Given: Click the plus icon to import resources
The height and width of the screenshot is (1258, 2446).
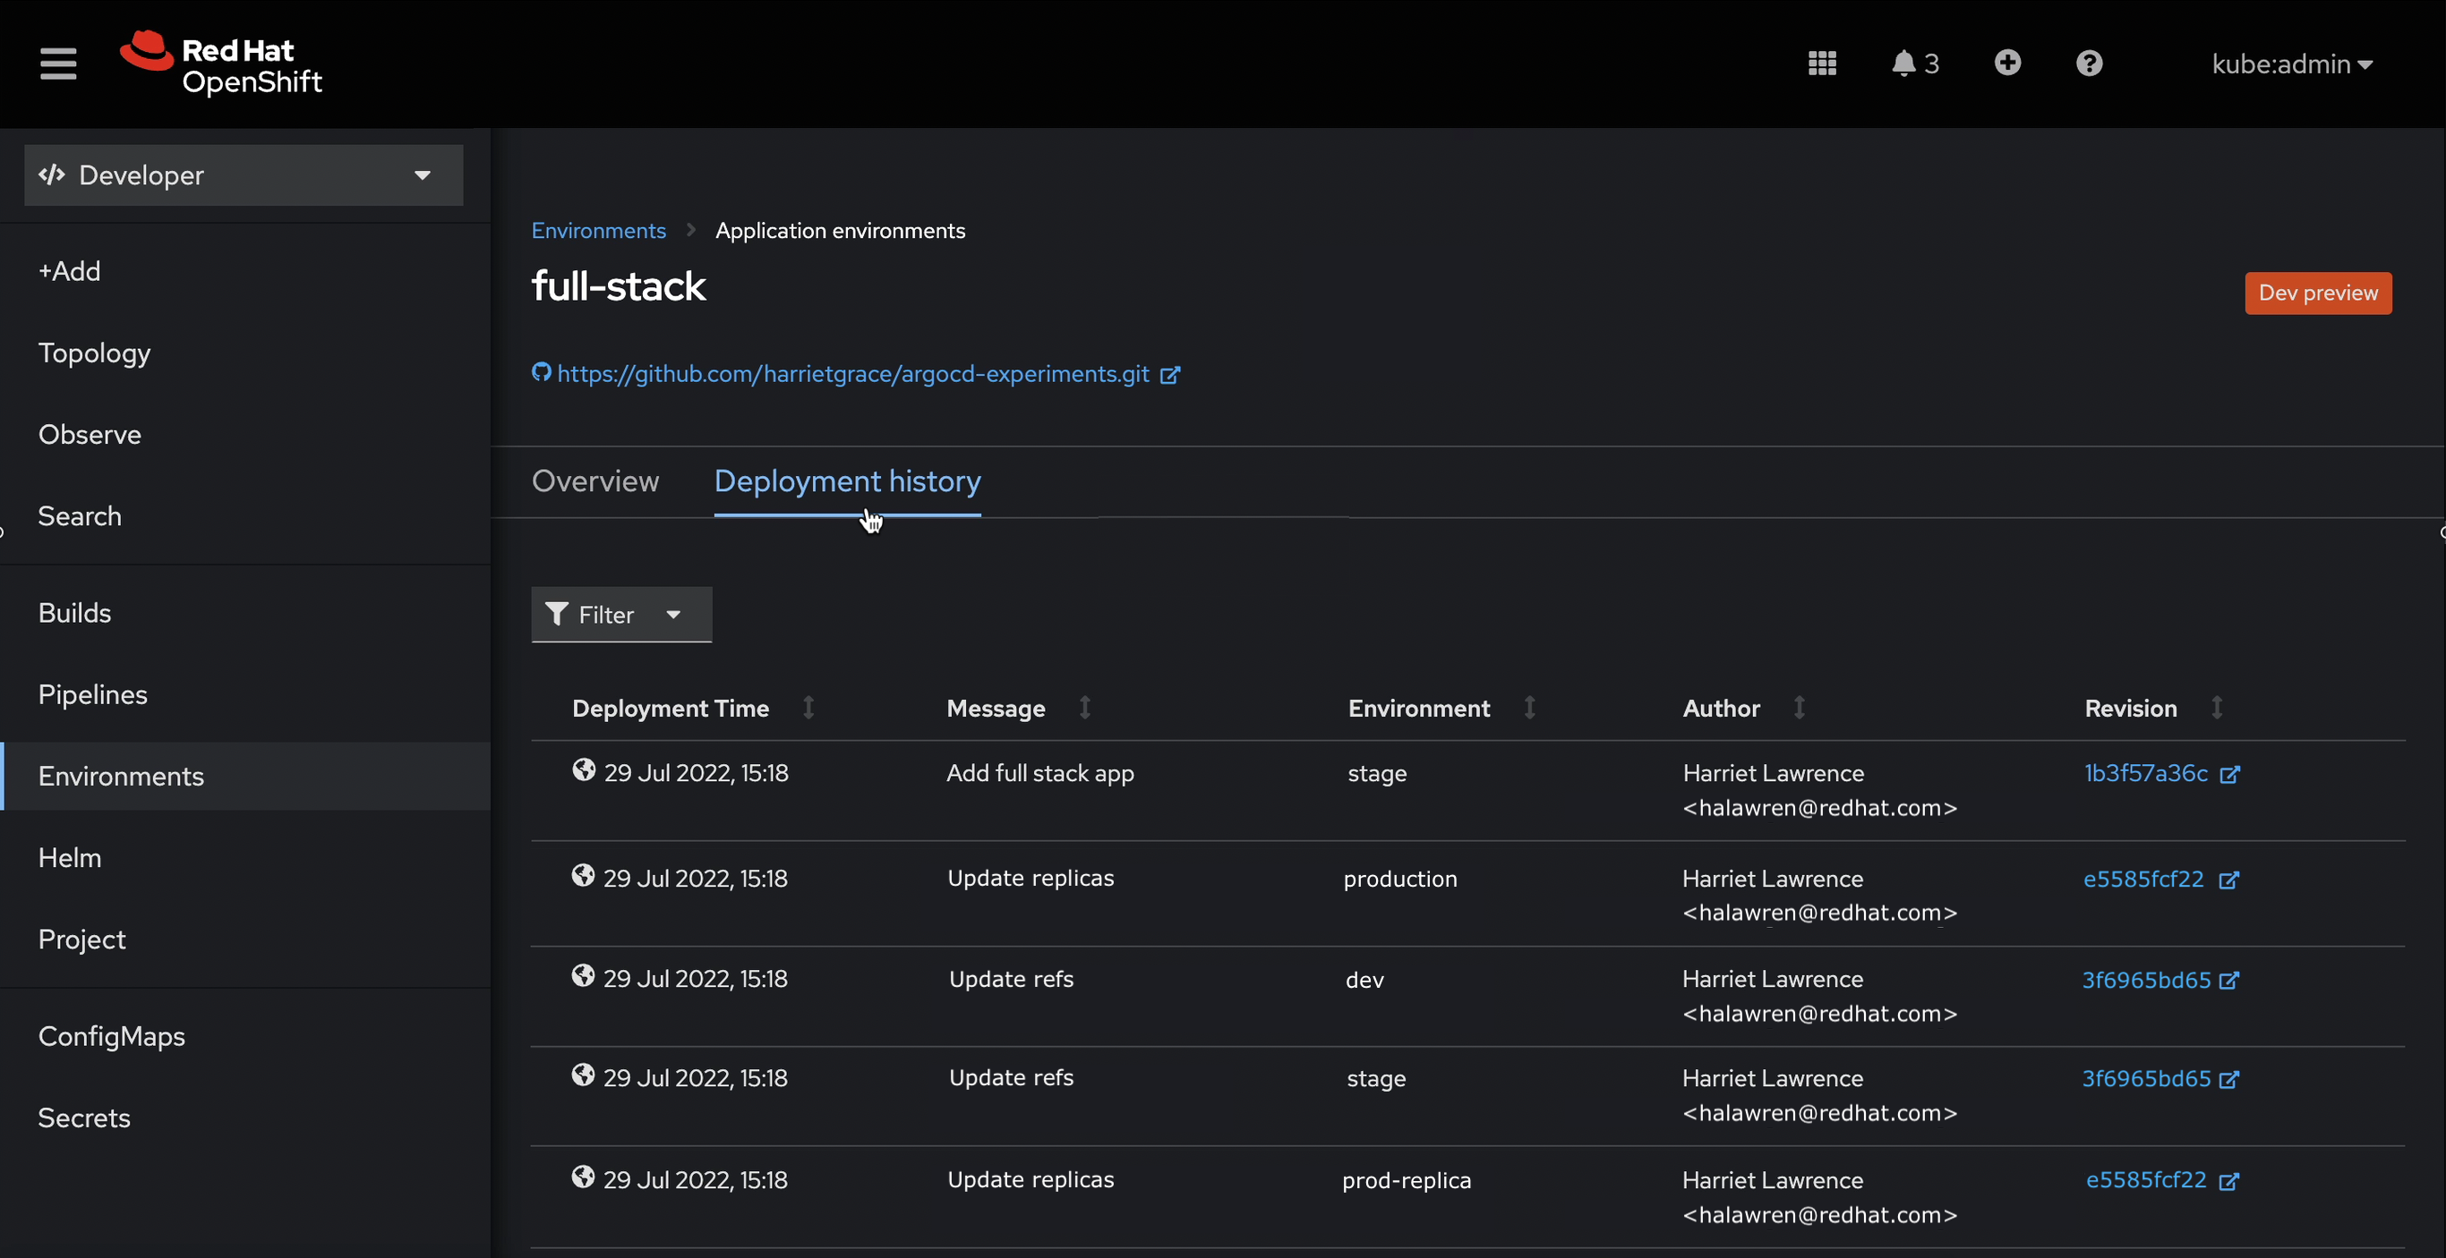Looking at the screenshot, I should [x=2007, y=63].
